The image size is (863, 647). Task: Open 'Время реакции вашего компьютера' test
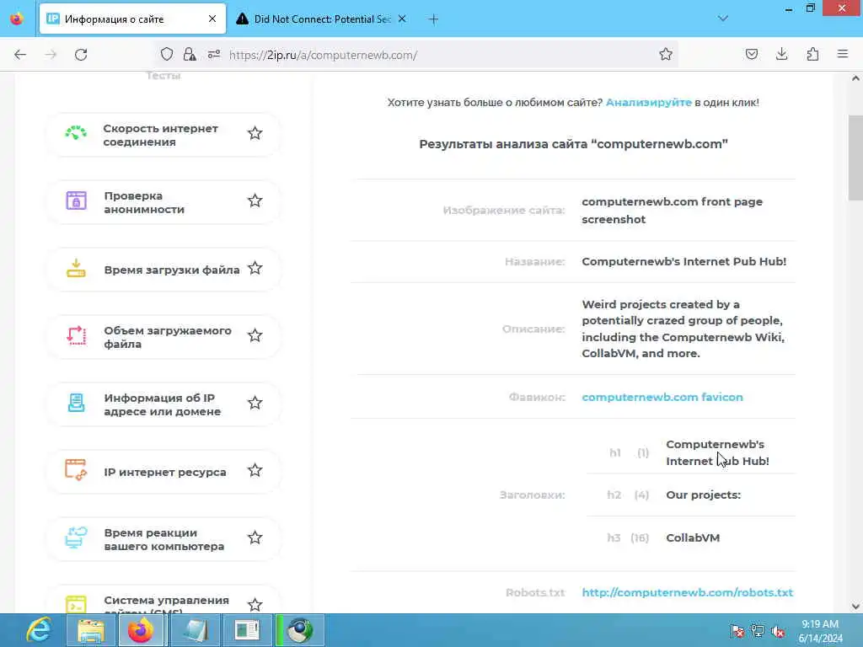pyautogui.click(x=163, y=539)
